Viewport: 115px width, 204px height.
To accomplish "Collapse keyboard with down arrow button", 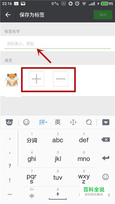I will click(106, 122).
